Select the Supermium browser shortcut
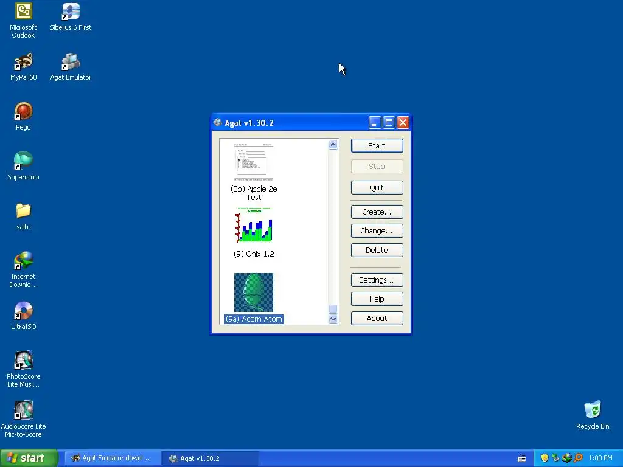 (x=23, y=166)
